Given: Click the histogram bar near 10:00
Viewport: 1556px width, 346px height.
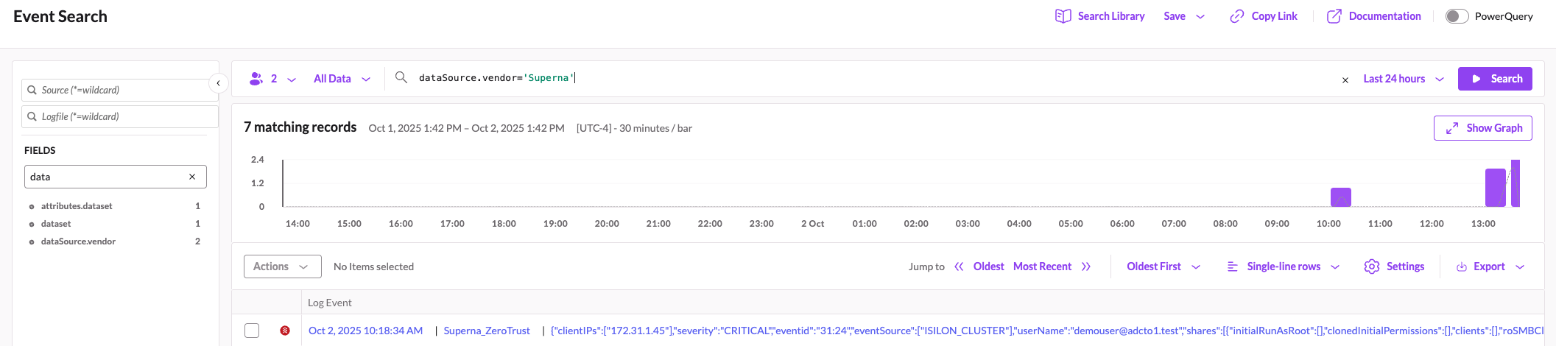Looking at the screenshot, I should (x=1340, y=197).
